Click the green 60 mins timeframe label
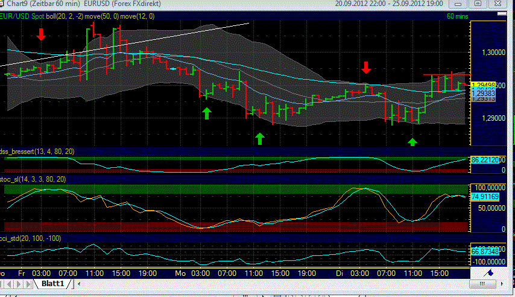The width and height of the screenshot is (515, 297). tap(457, 16)
